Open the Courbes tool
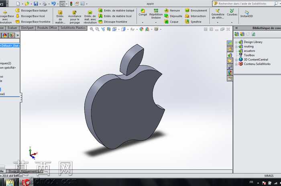Image resolution: width=281 pixels, height=186 pixels. click(232, 12)
